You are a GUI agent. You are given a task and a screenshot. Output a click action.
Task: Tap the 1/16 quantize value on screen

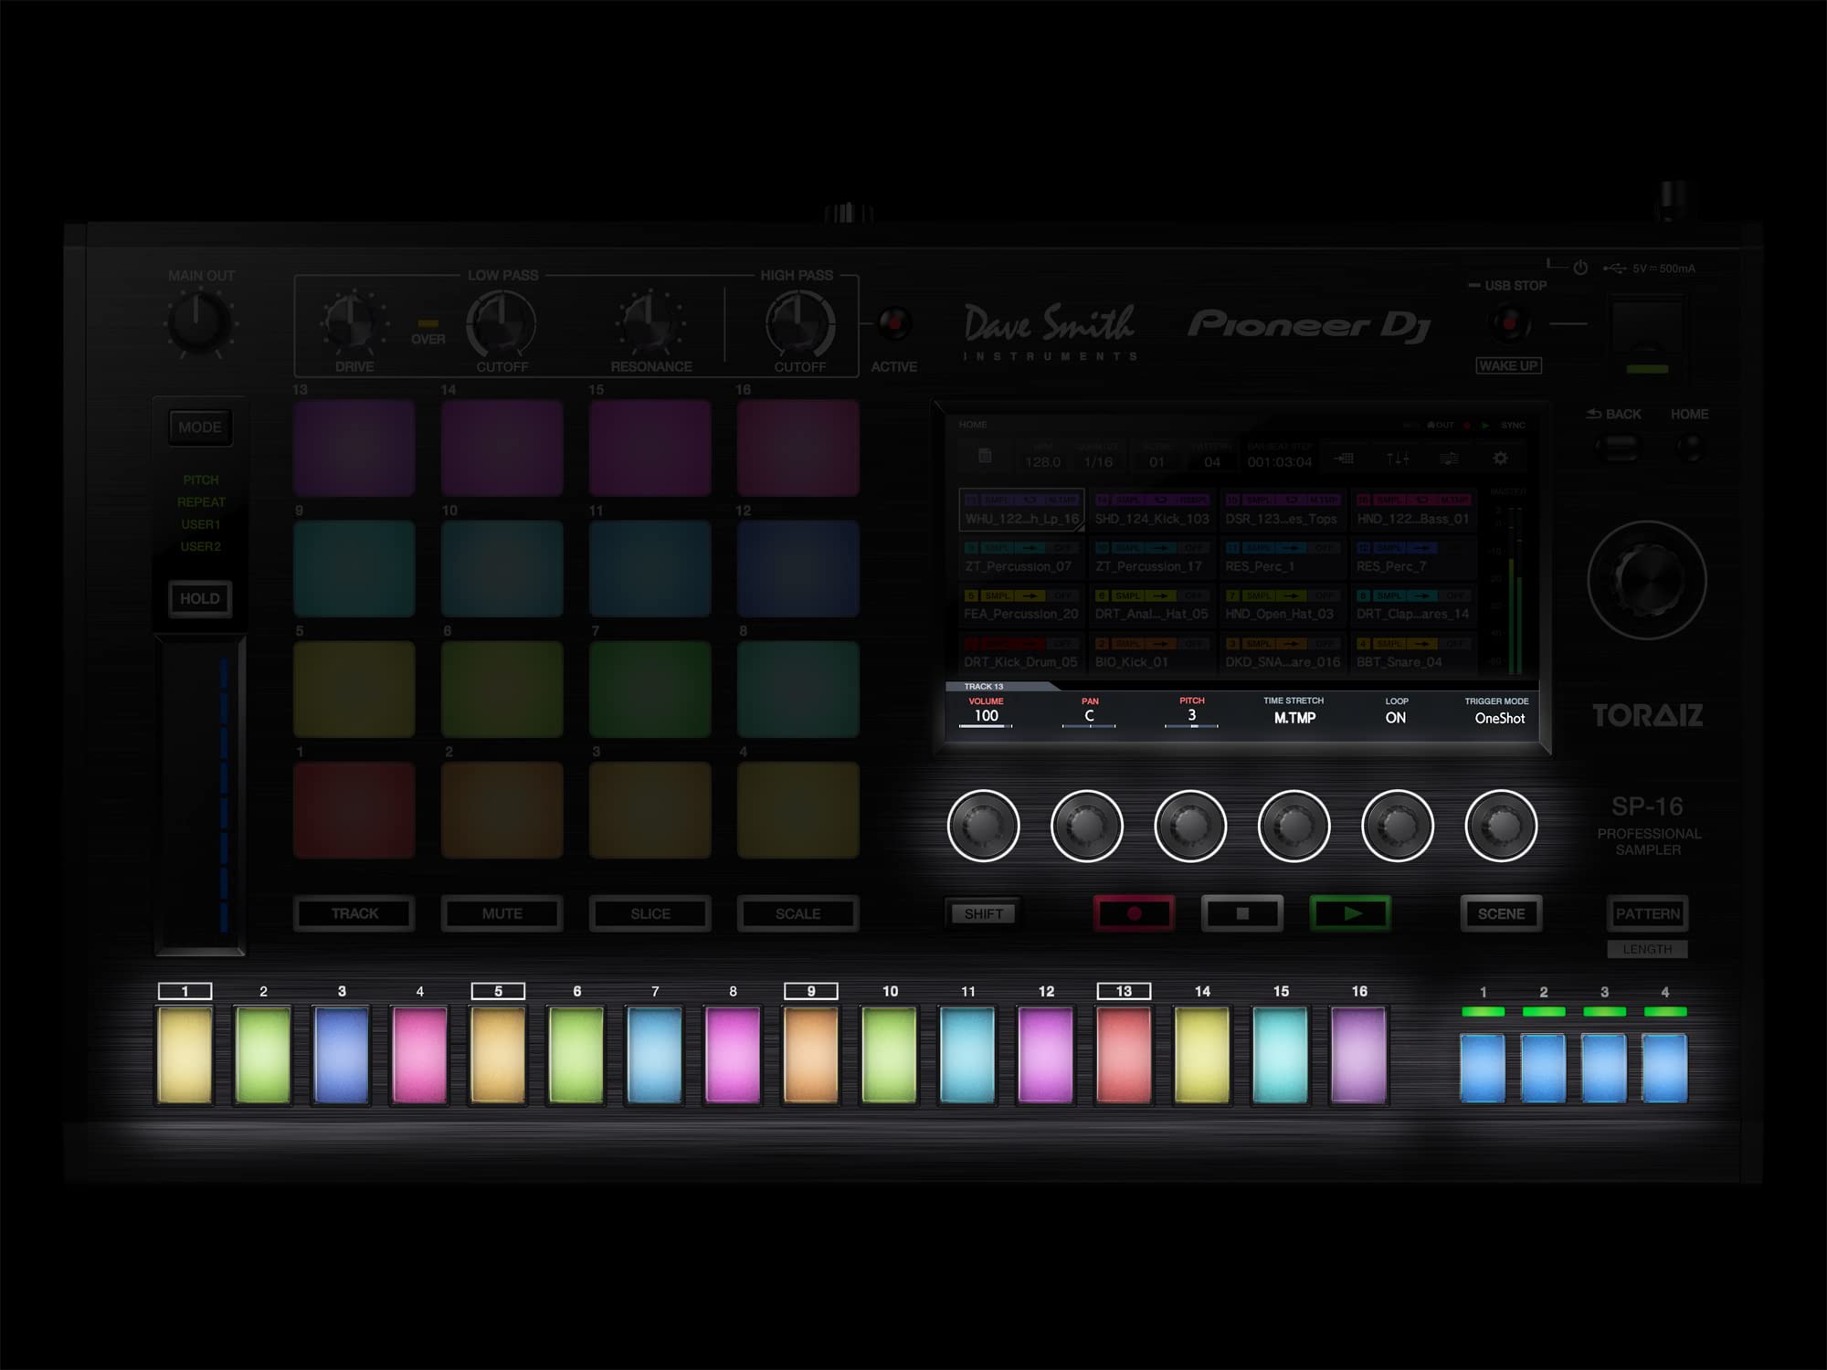(1097, 459)
